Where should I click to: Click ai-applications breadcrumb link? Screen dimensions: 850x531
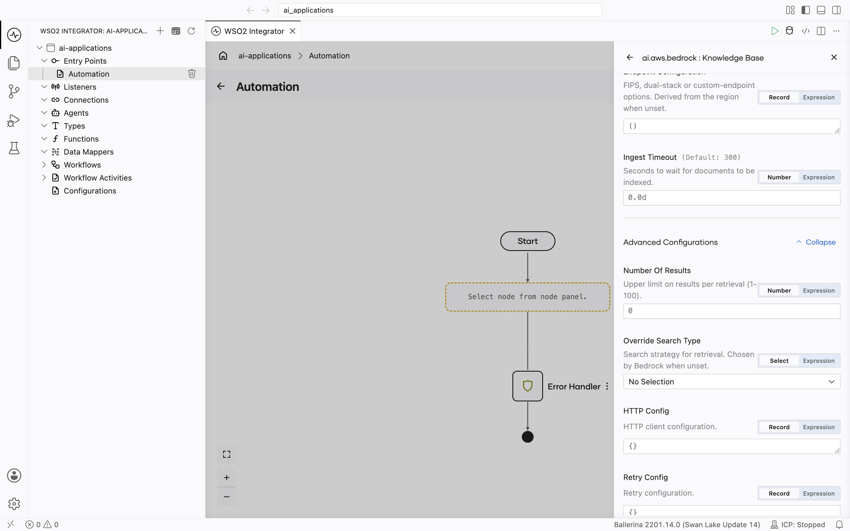tap(265, 56)
